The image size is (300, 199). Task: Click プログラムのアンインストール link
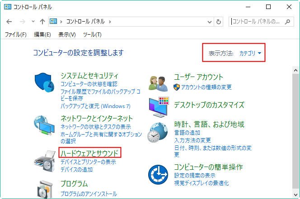89,194
